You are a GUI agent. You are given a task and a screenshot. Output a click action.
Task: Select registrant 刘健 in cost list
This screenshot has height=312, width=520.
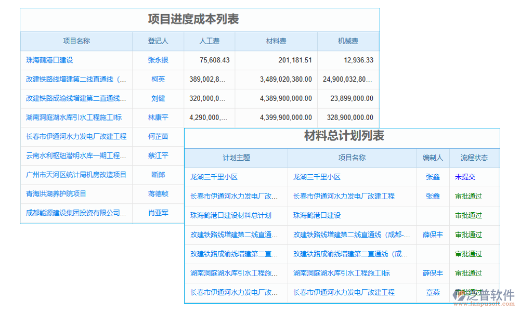click(158, 99)
